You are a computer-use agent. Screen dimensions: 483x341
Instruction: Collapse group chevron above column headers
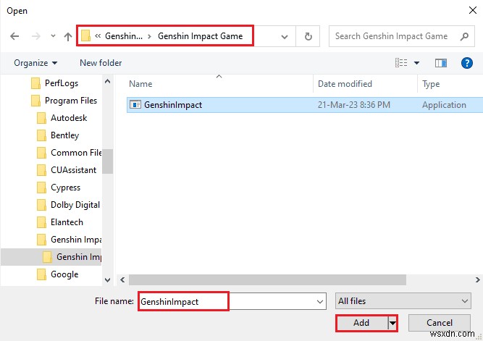(219, 76)
